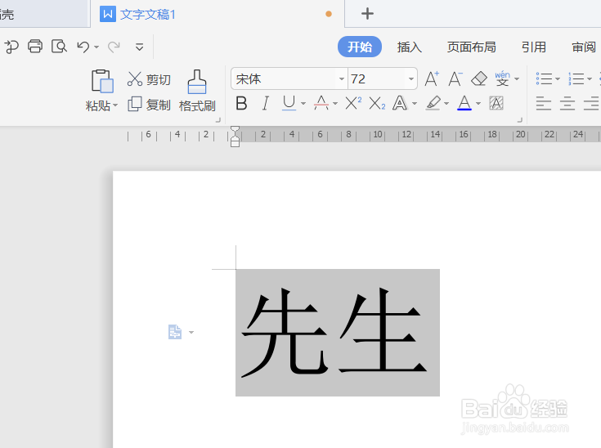Expand the strikethrough options dropdown
This screenshot has height=448, width=601.
point(335,104)
